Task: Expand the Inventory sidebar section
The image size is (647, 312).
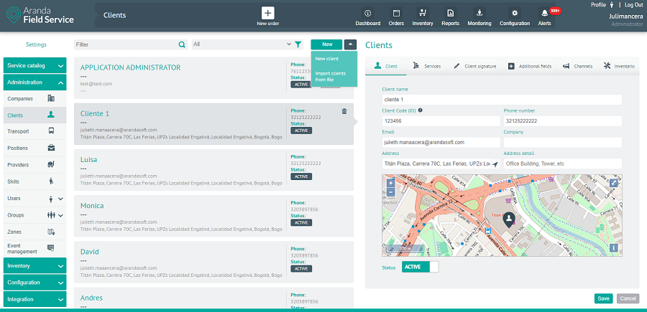Action: click(35, 265)
